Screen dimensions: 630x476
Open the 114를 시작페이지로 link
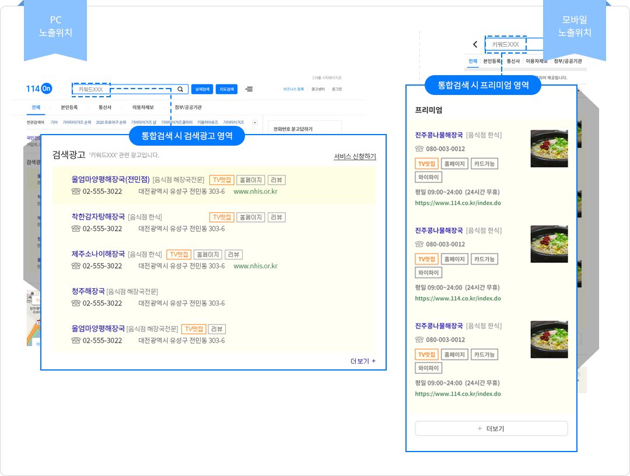[x=327, y=78]
